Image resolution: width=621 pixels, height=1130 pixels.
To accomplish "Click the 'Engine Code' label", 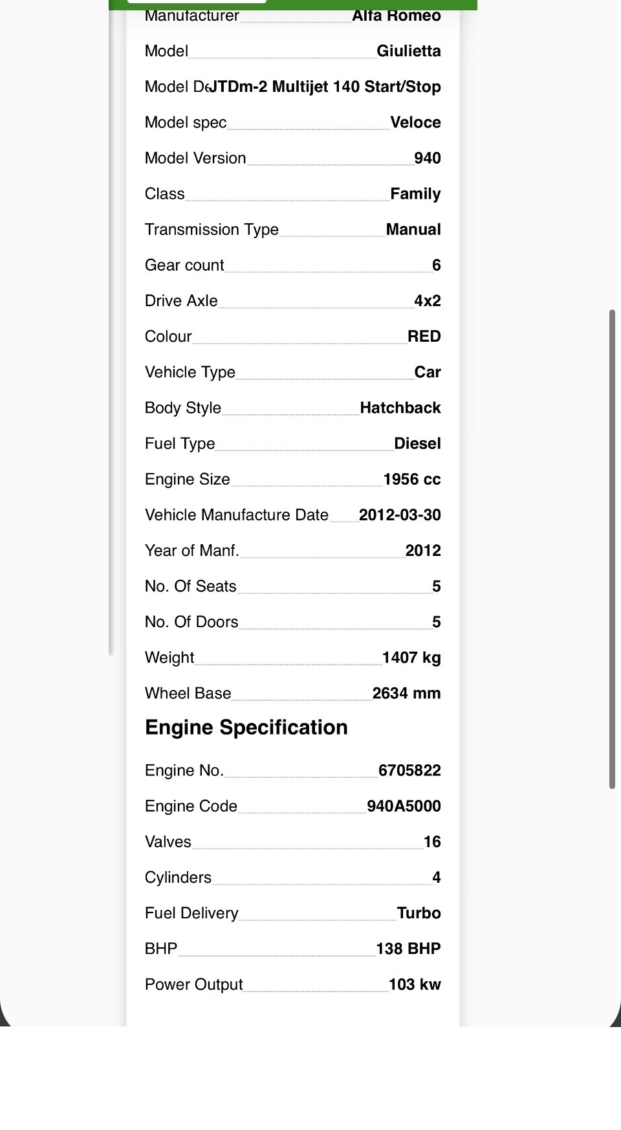I will point(191,806).
